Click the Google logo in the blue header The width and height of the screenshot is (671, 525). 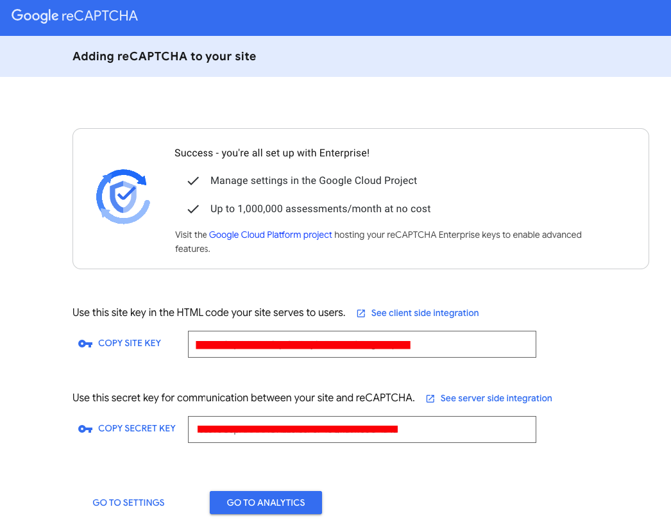point(37,17)
